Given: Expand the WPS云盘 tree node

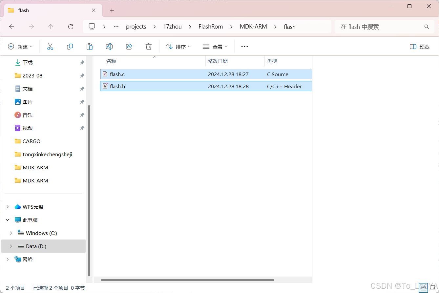Looking at the screenshot, I should pos(8,207).
